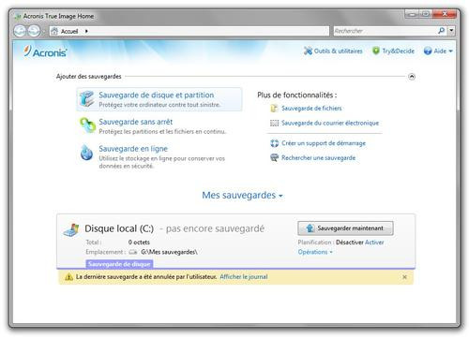Open Sauvegarde du courrier électronique
Screen dimensions: 469x338
coord(330,123)
